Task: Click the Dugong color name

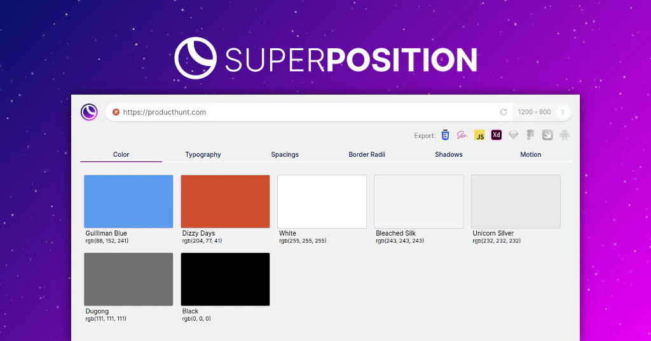Action: (97, 311)
